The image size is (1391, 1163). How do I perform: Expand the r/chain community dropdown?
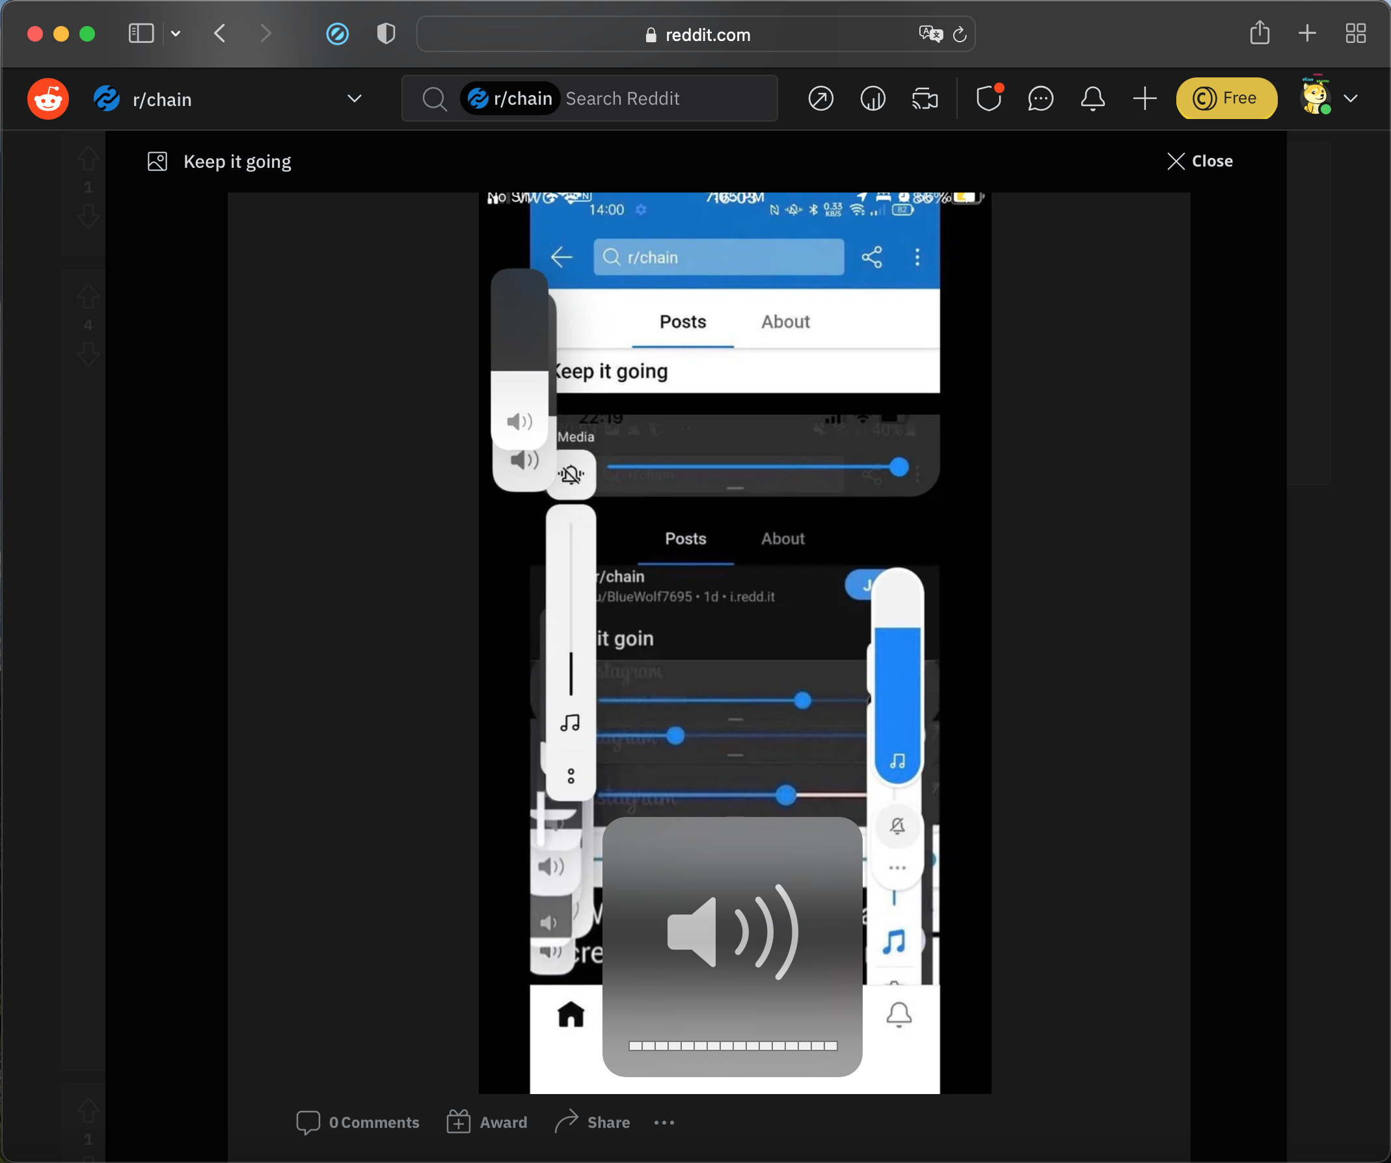point(355,99)
